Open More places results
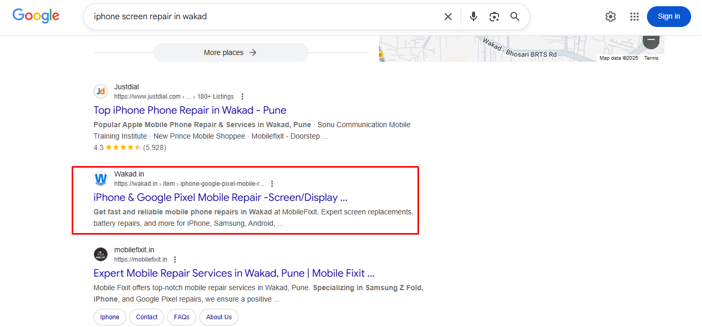Image resolution: width=702 pixels, height=327 pixels. point(231,52)
